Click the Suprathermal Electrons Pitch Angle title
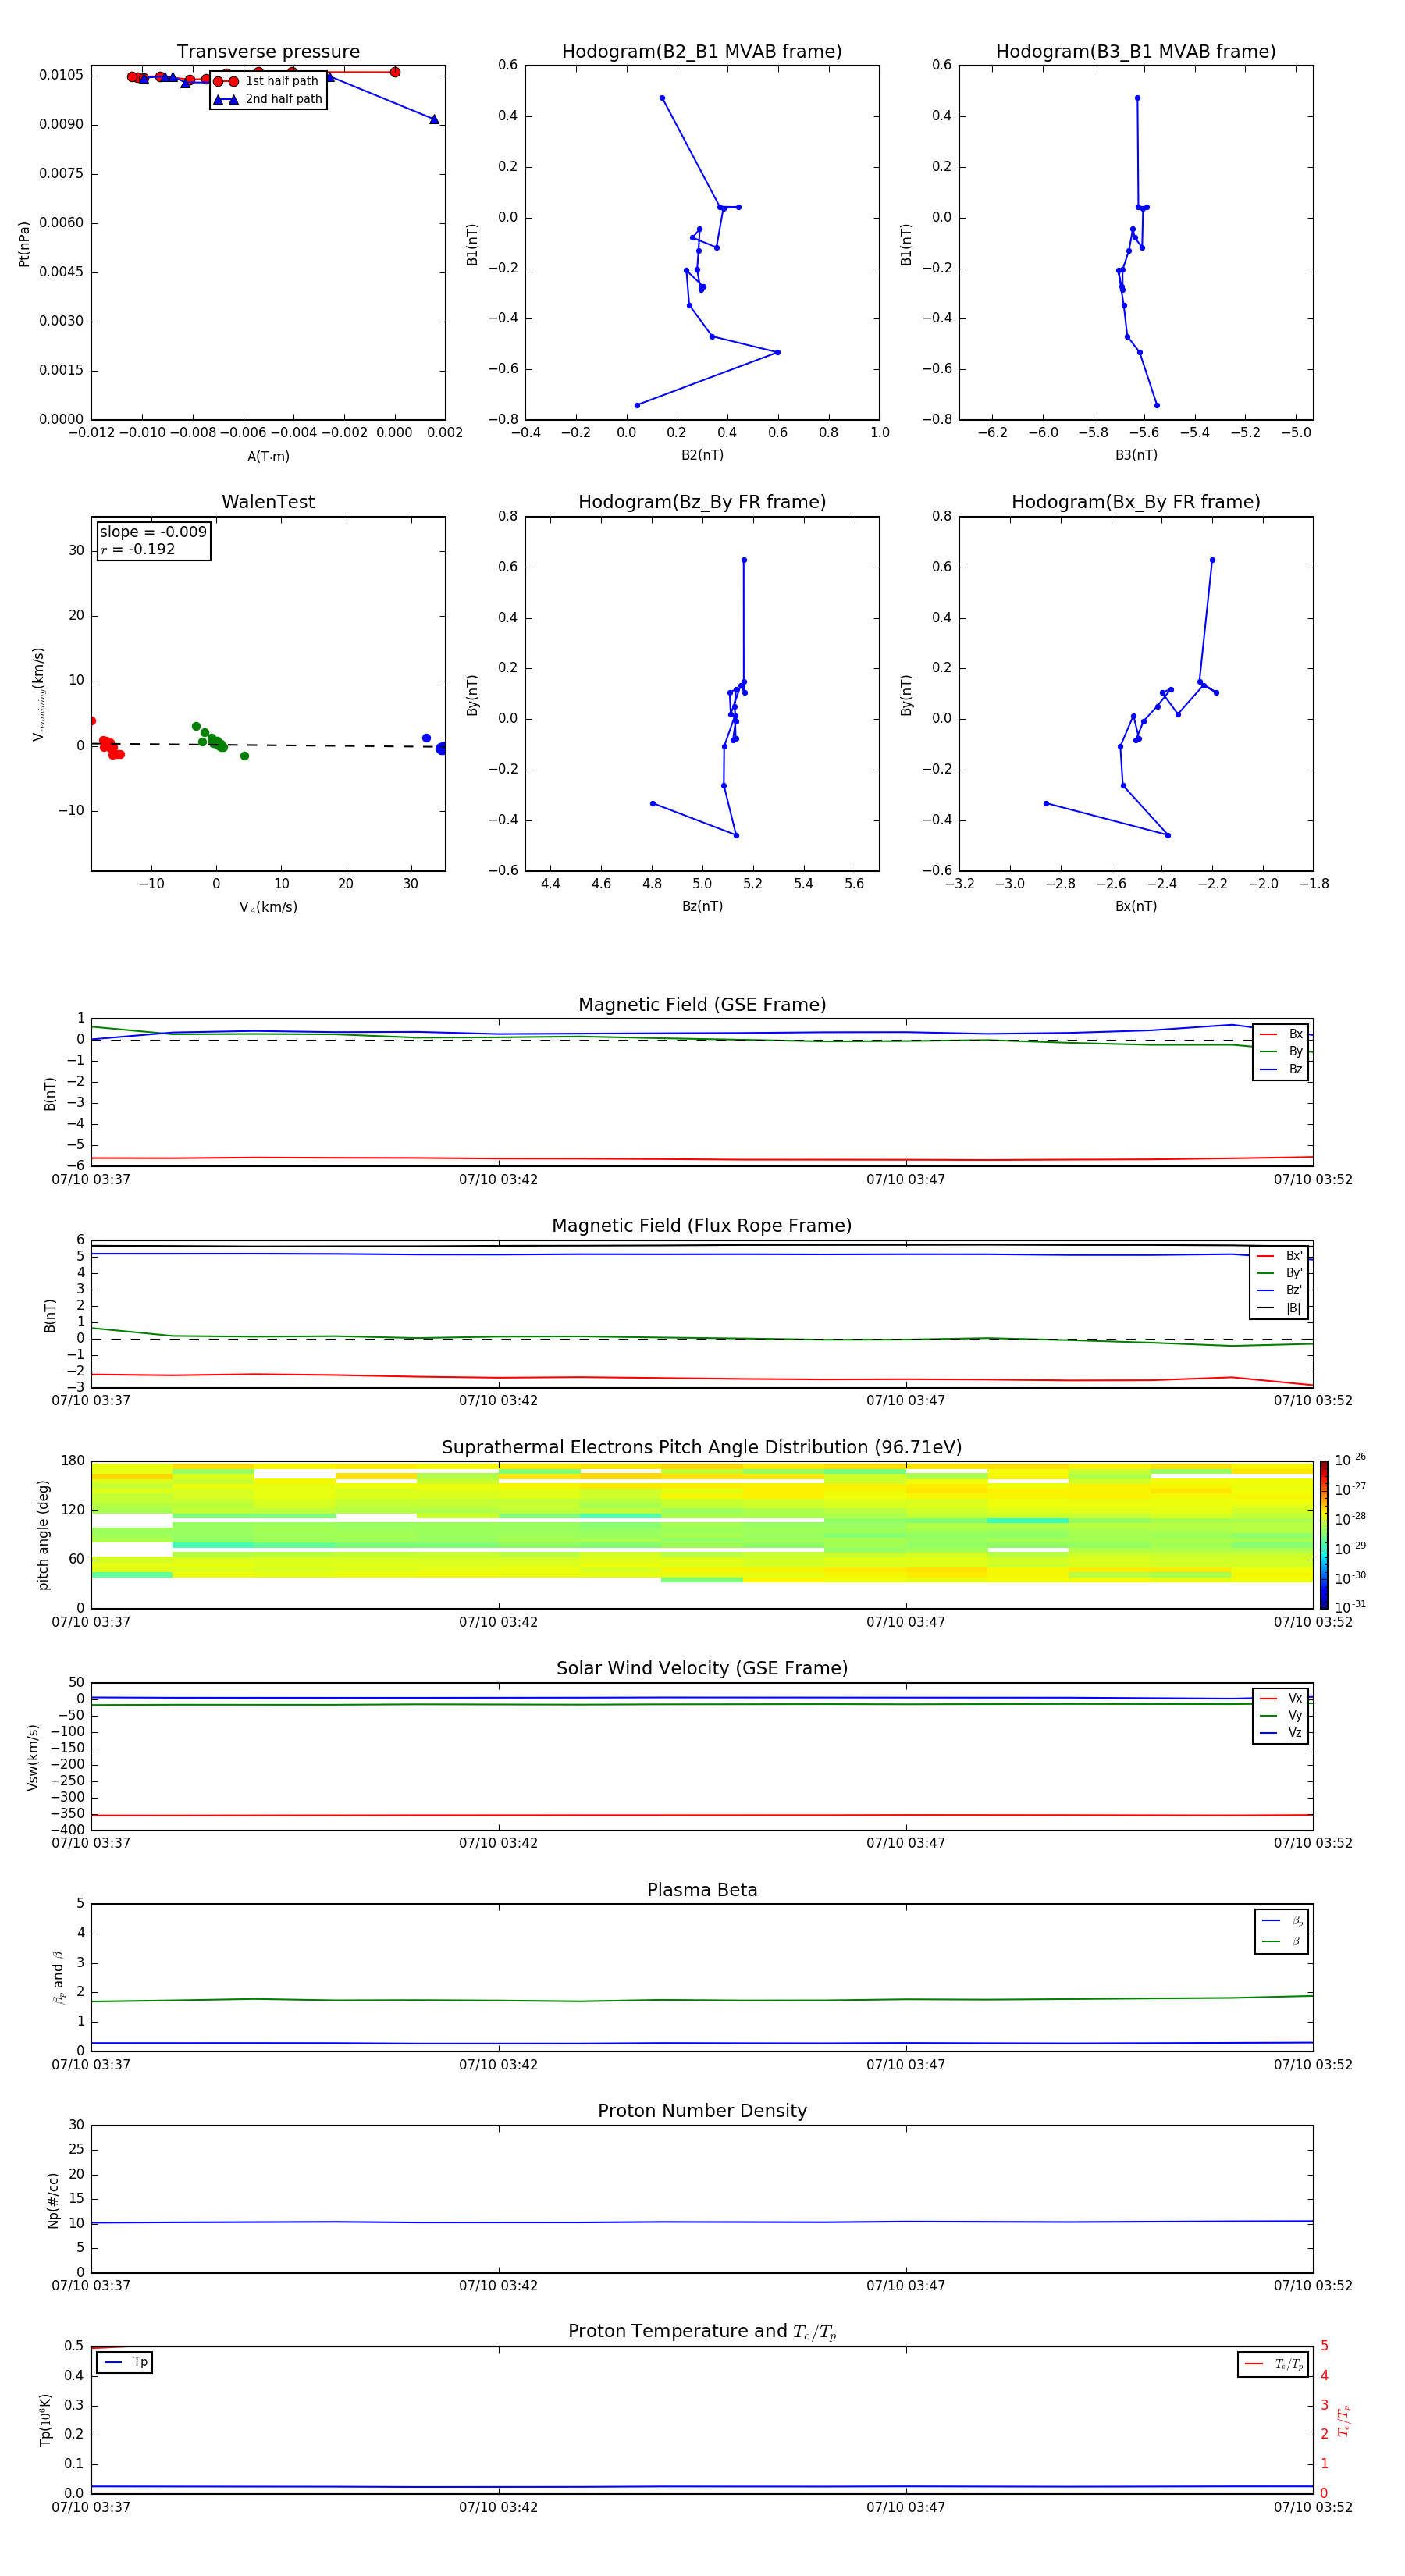Screen dimensions: 1405x2576 702,1448
